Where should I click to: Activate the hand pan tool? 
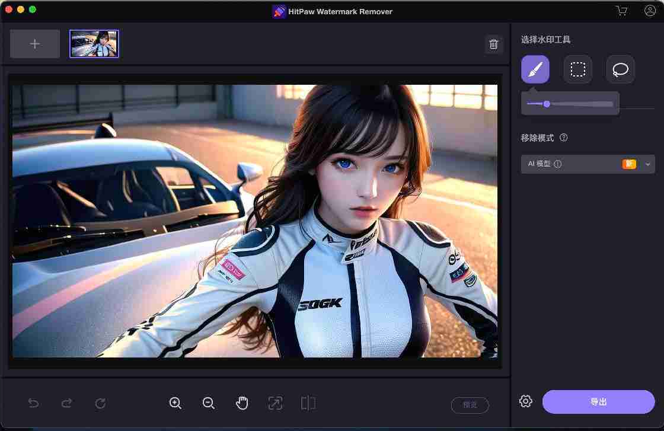coord(242,403)
